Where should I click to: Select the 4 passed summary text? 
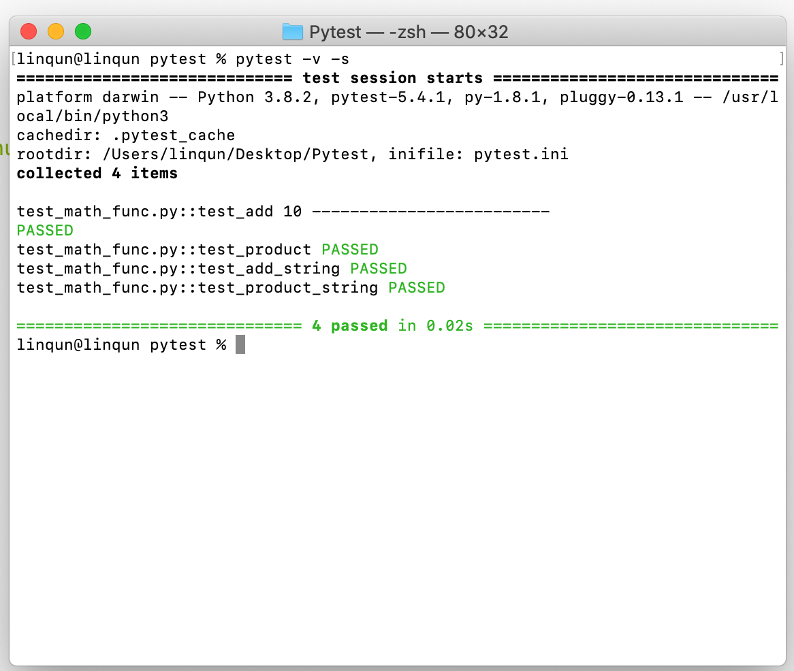pos(350,325)
